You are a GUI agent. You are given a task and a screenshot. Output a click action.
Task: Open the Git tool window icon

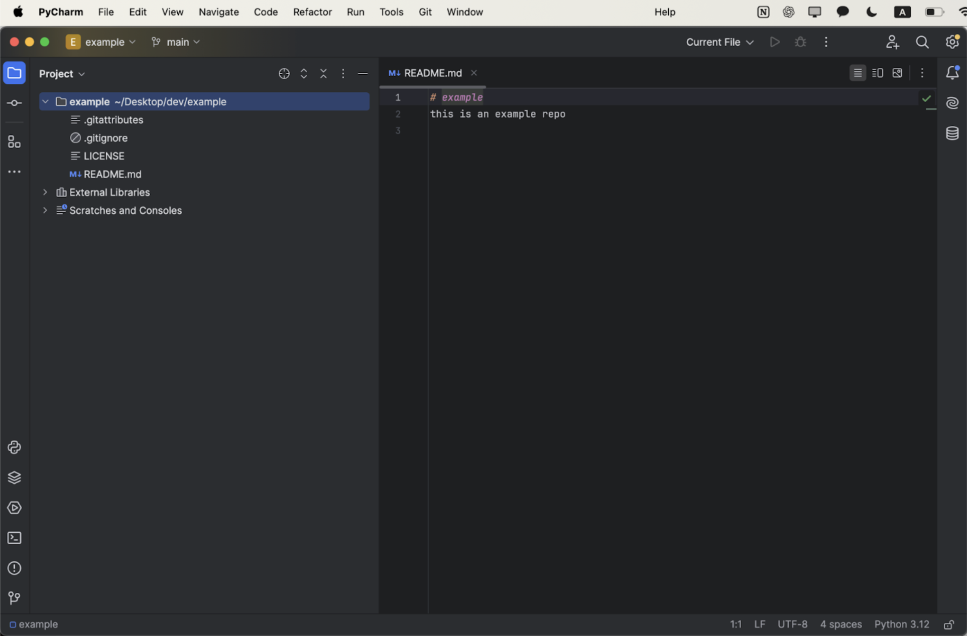14,598
